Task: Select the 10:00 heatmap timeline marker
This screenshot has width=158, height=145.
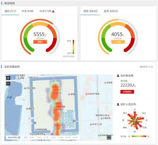Action: pyautogui.click(x=39, y=138)
